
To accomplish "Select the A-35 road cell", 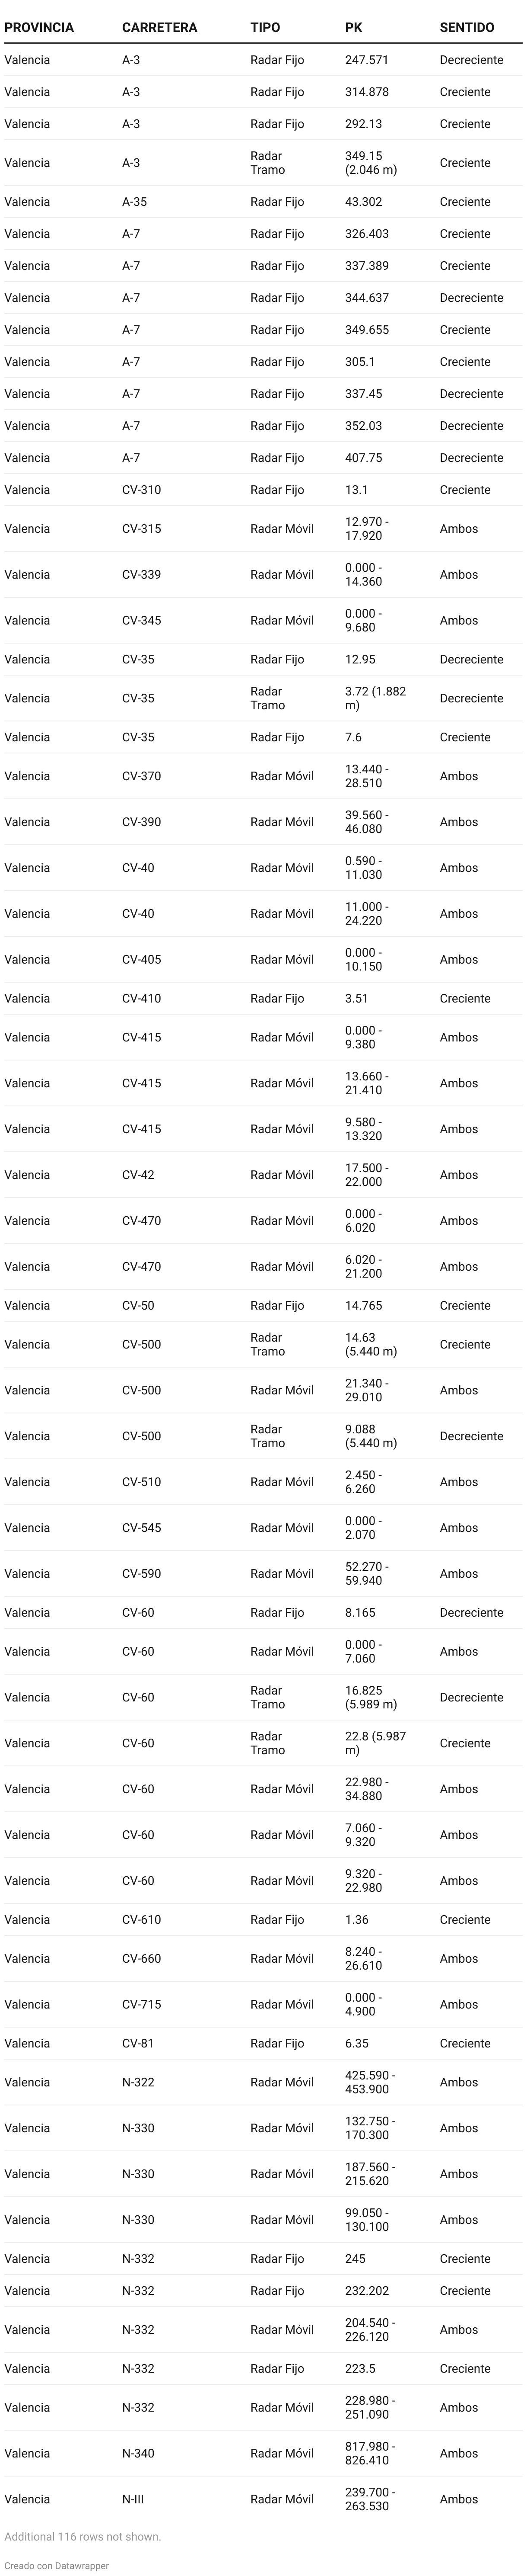I will click(x=135, y=202).
